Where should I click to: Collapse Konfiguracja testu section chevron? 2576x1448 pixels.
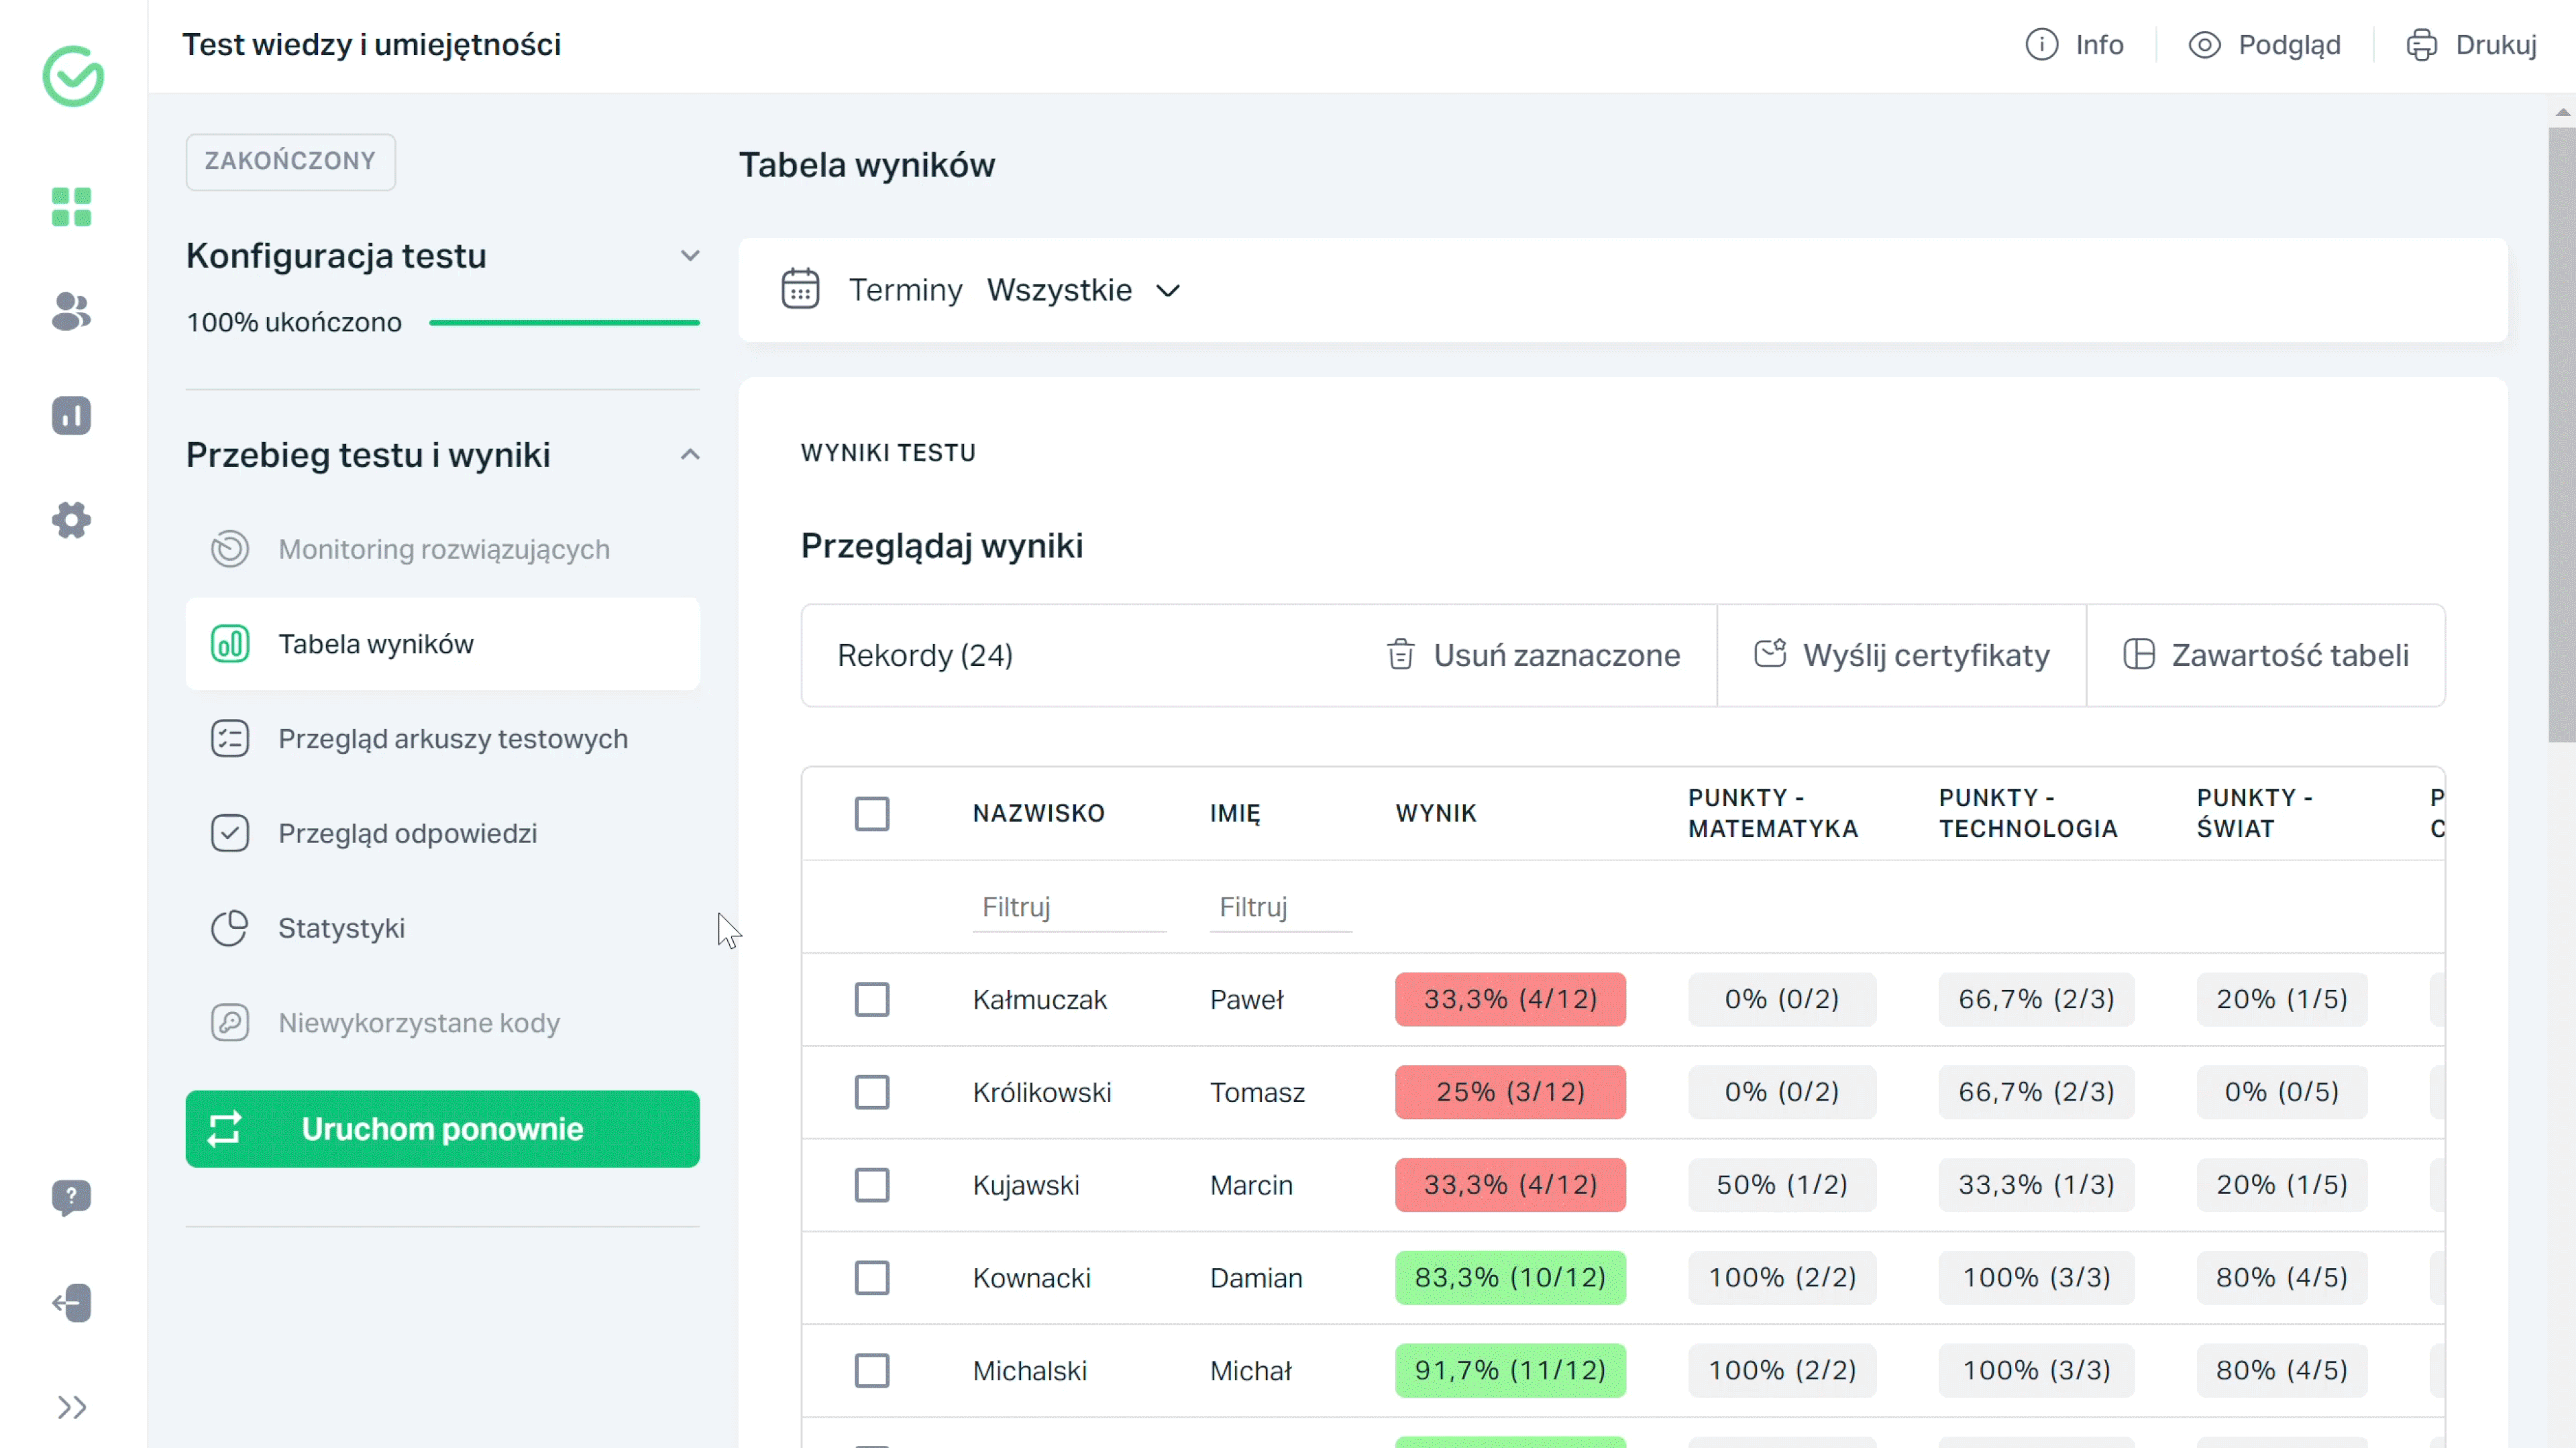(690, 256)
